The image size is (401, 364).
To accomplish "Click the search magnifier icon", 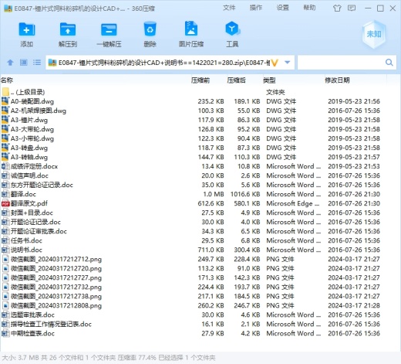I will pos(389,63).
